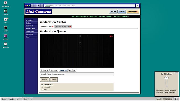Go back using the browser back arrow
Image resolution: width=180 pixels, height=101 pixels.
coord(32,6)
